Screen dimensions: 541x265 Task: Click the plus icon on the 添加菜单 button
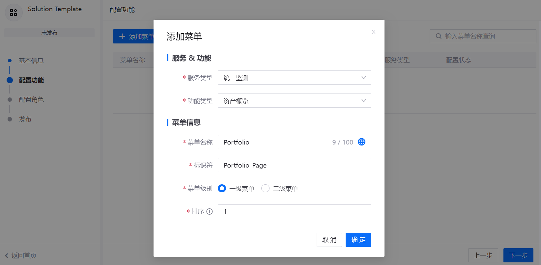point(122,37)
